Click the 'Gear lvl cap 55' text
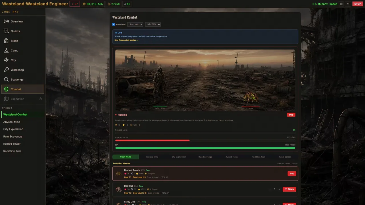 coord(284,164)
